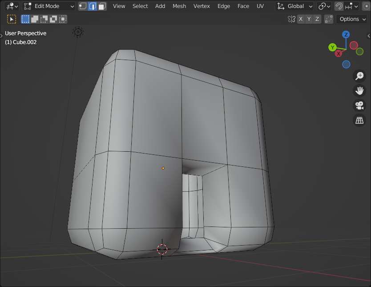Click the 3D cursor at mesh bottom

pyautogui.click(x=162, y=249)
